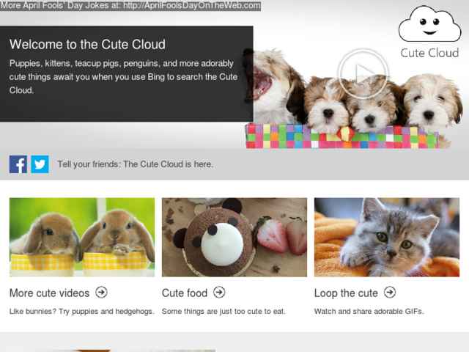Click the arrow next to Loop the cute

[x=390, y=292]
